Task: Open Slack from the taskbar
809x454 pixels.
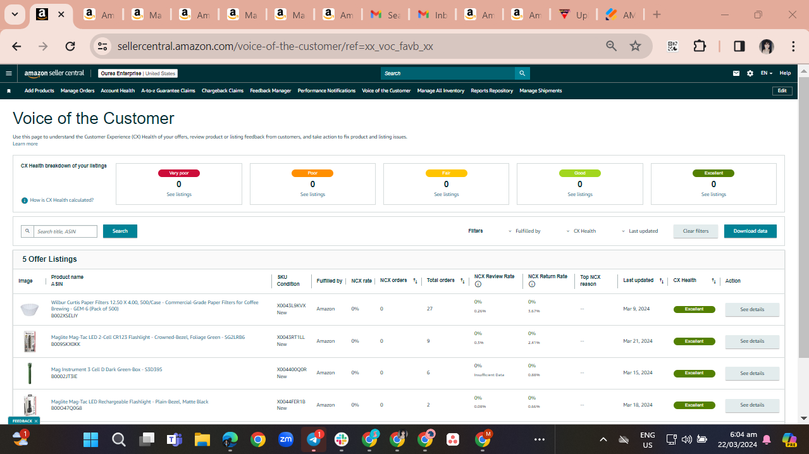Action: [x=342, y=439]
